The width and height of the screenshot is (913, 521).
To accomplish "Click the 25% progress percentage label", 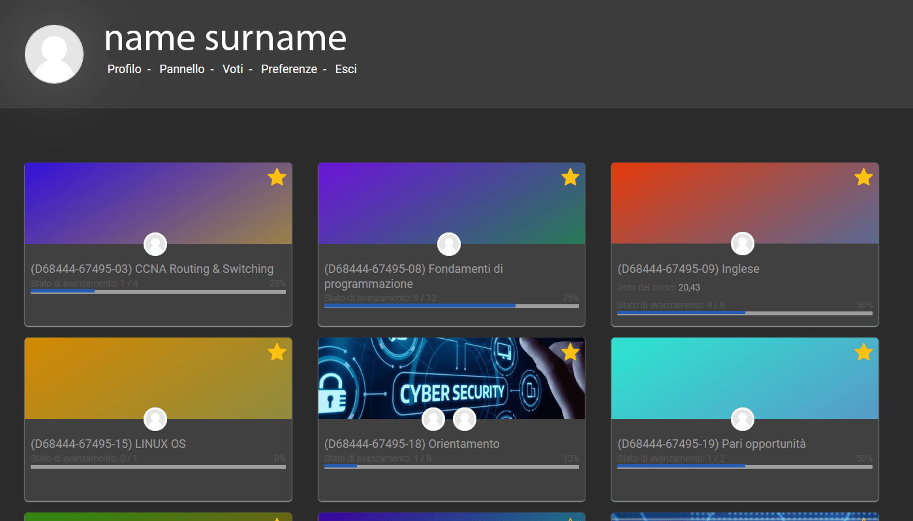I will click(277, 284).
